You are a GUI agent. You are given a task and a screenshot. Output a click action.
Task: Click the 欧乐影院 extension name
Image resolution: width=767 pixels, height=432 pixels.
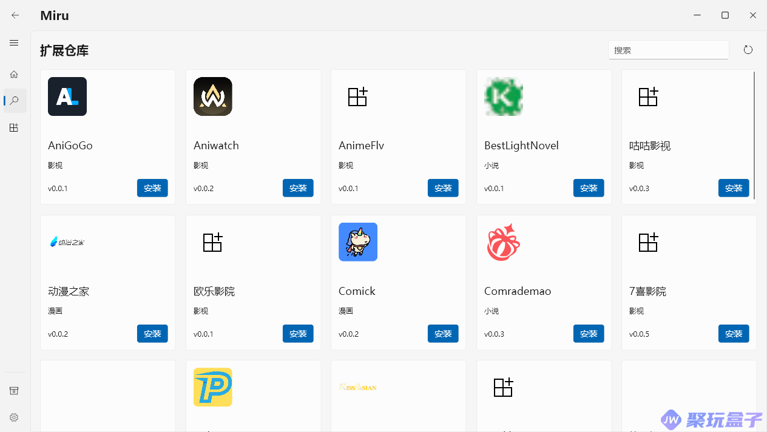click(x=214, y=291)
